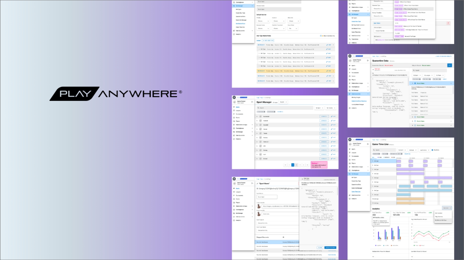Close Data Type panel with X icon
This screenshot has width=464, height=260.
373,69
